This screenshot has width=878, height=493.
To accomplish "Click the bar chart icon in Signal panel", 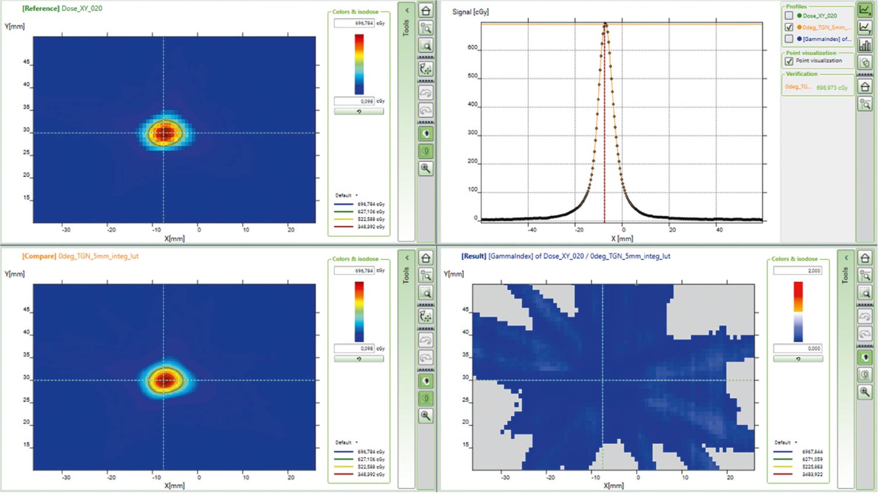I will click(865, 45).
